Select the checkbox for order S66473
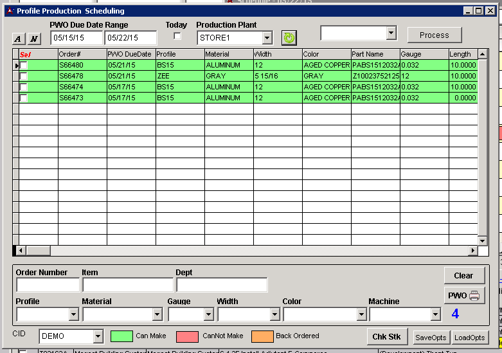Viewport: 502px width, 353px height. point(24,98)
